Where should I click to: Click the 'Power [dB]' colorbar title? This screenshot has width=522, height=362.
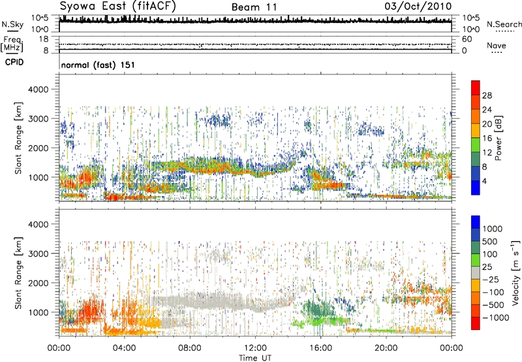(x=498, y=139)
